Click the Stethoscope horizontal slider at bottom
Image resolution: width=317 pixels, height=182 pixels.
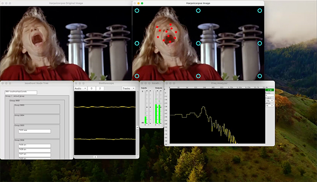coord(95,156)
